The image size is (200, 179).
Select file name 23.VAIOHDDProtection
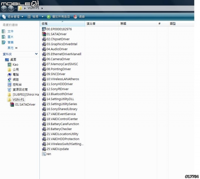coord(63,139)
